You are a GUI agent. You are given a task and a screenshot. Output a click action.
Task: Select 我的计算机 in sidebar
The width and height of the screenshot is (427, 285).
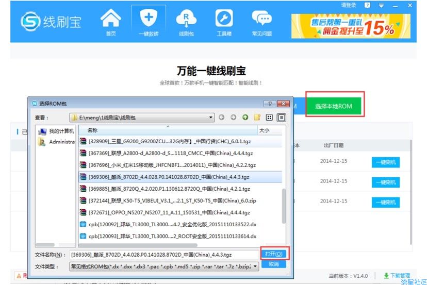[x=56, y=131]
